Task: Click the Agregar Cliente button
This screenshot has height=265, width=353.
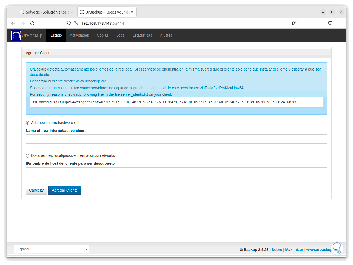Action: point(65,190)
